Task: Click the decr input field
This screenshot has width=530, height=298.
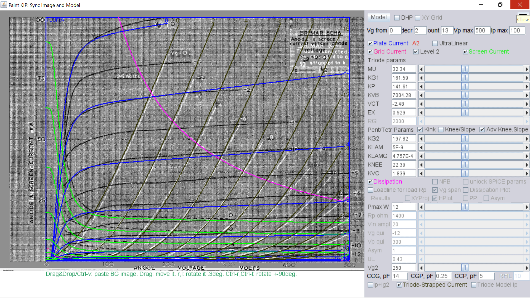Action: 420,31
